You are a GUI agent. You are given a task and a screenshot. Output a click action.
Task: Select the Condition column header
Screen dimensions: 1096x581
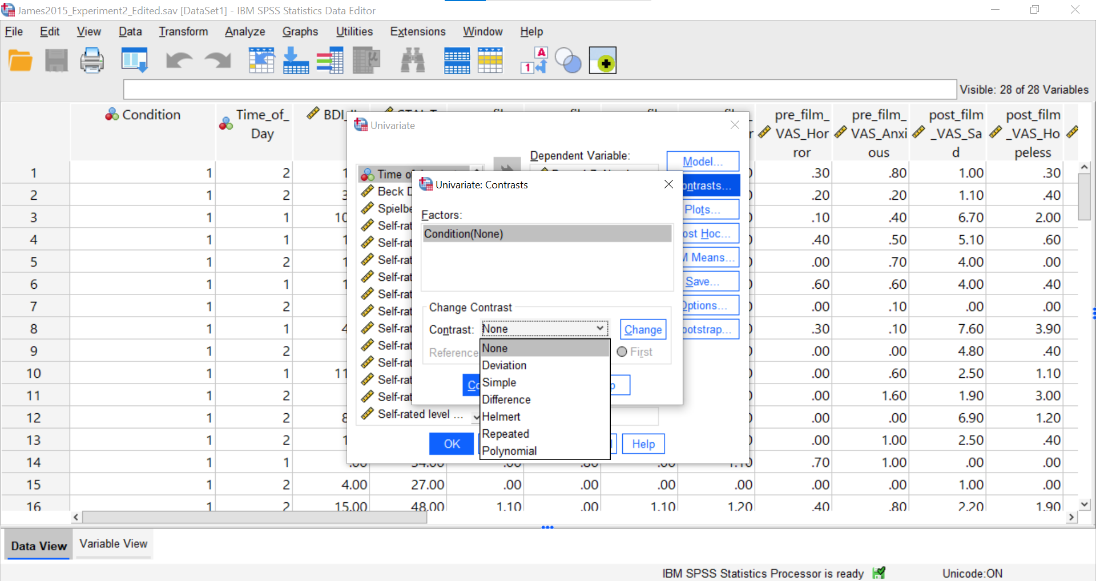(143, 132)
